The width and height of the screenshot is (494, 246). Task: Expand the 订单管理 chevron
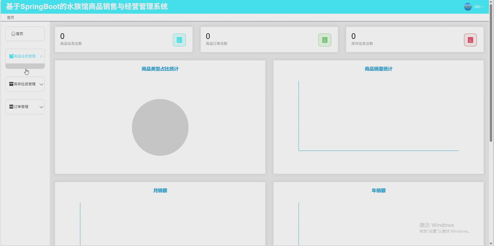(x=41, y=107)
